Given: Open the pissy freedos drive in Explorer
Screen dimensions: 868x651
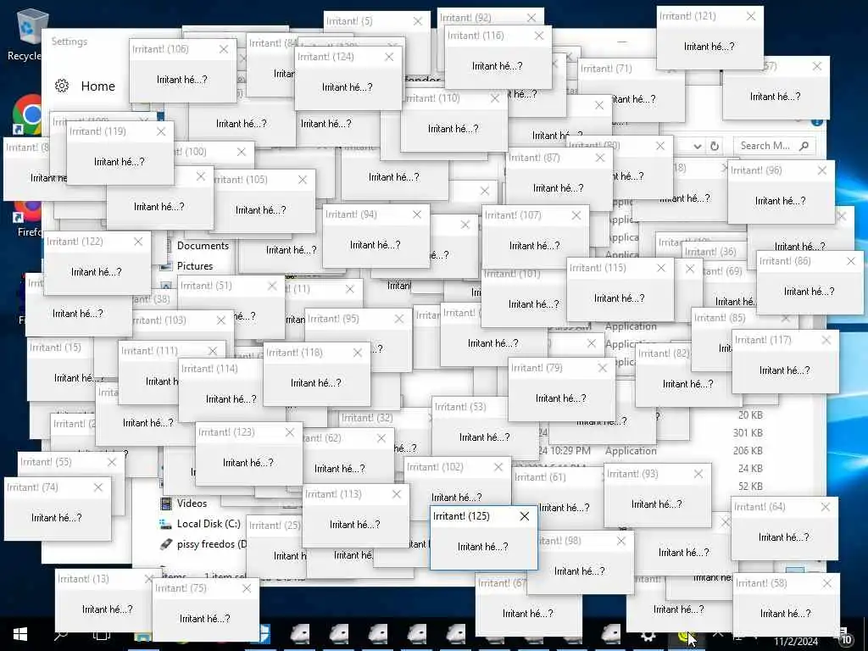Looking at the screenshot, I should coord(211,544).
